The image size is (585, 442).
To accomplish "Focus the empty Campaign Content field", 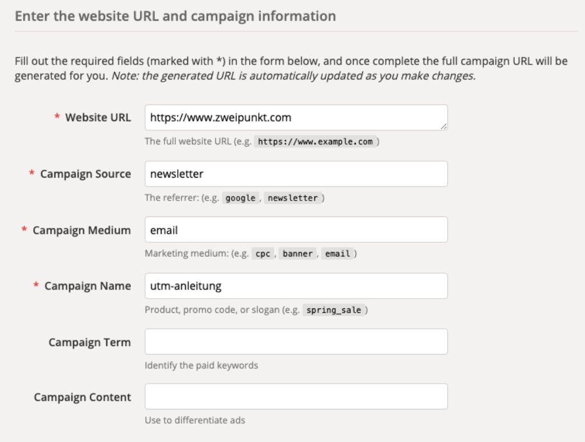I will 296,396.
